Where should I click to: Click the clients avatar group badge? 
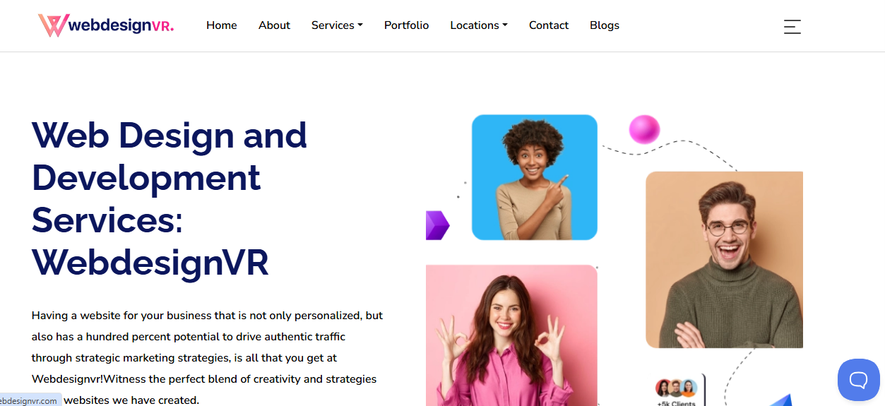(x=677, y=390)
